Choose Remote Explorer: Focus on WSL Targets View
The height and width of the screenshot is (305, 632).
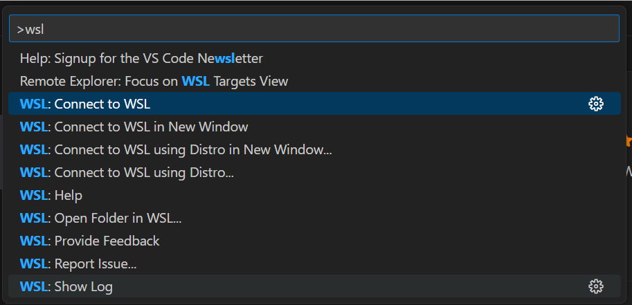[x=314, y=82]
